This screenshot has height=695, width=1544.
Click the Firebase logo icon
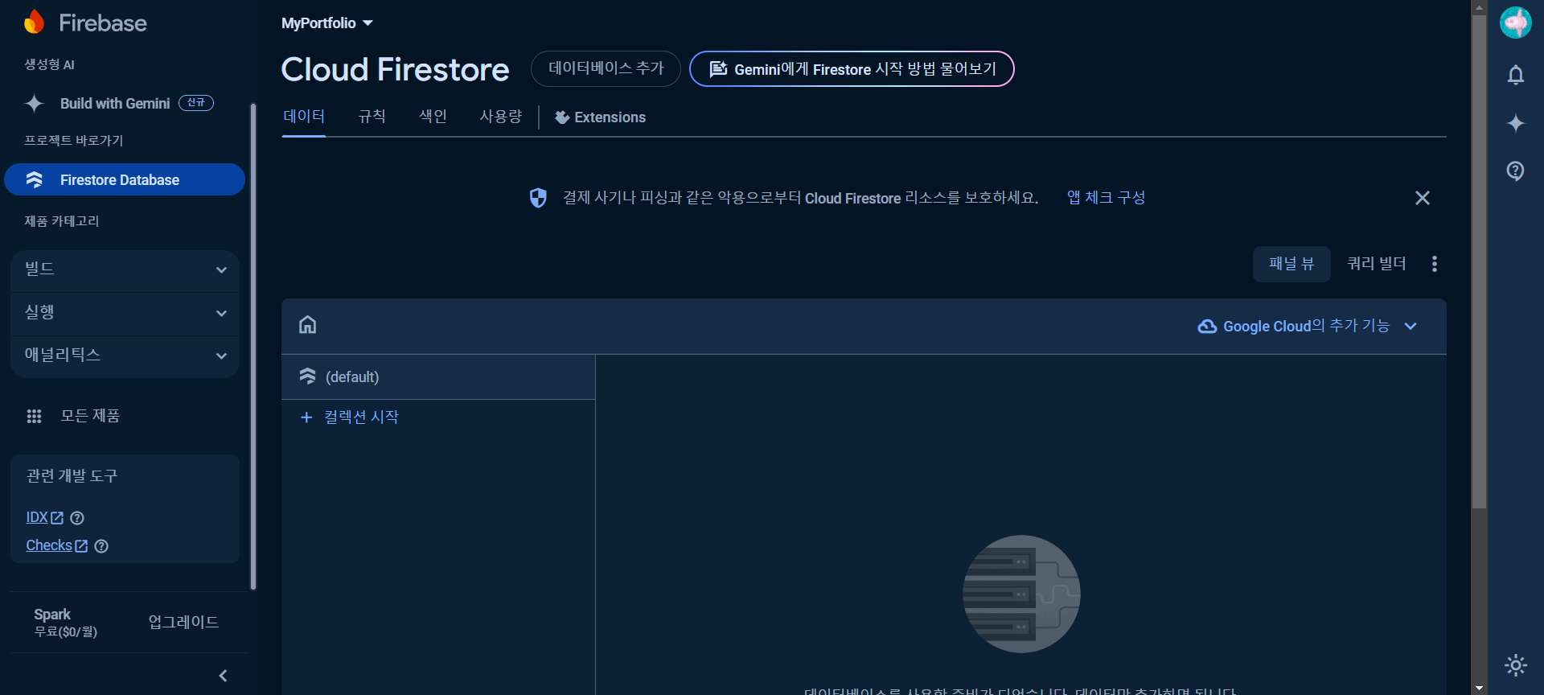tap(34, 22)
